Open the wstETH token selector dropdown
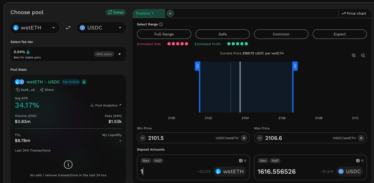This screenshot has height=183, width=374. tap(34, 27)
